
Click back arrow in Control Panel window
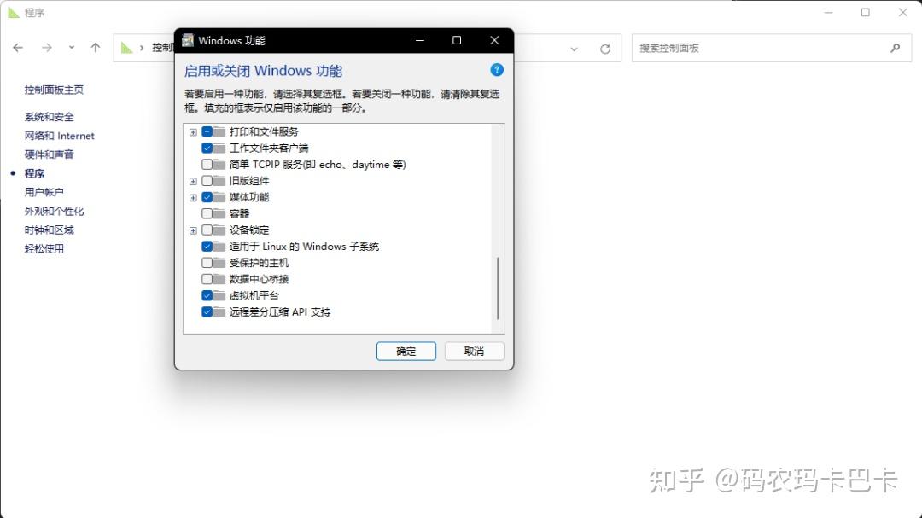point(18,48)
